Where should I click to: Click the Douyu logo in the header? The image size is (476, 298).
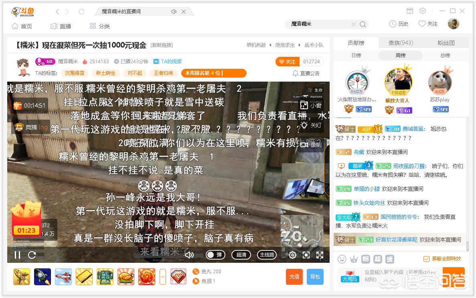coord(22,12)
